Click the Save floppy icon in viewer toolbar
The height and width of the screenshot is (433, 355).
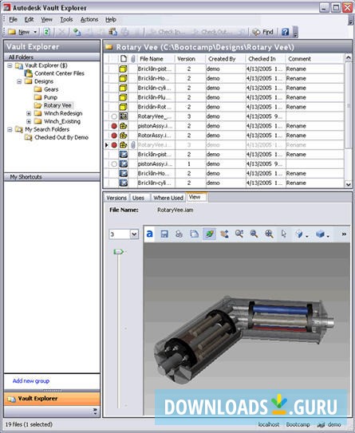click(x=164, y=234)
